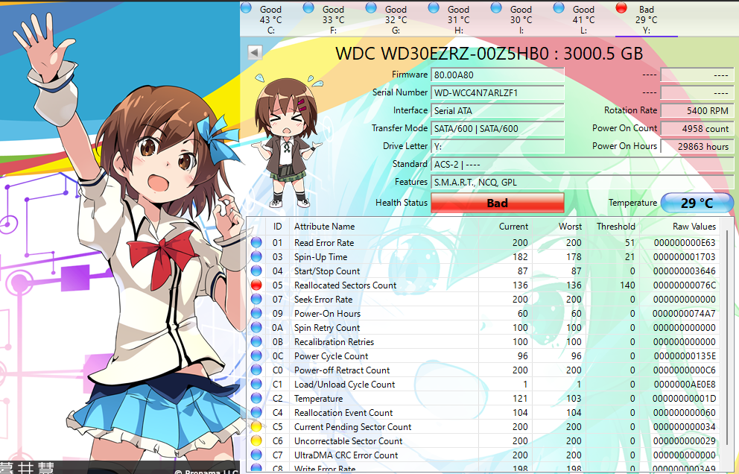Click the blue status icon of Spin-Up Time
Viewport: 739px width, 474px height.
(x=256, y=256)
